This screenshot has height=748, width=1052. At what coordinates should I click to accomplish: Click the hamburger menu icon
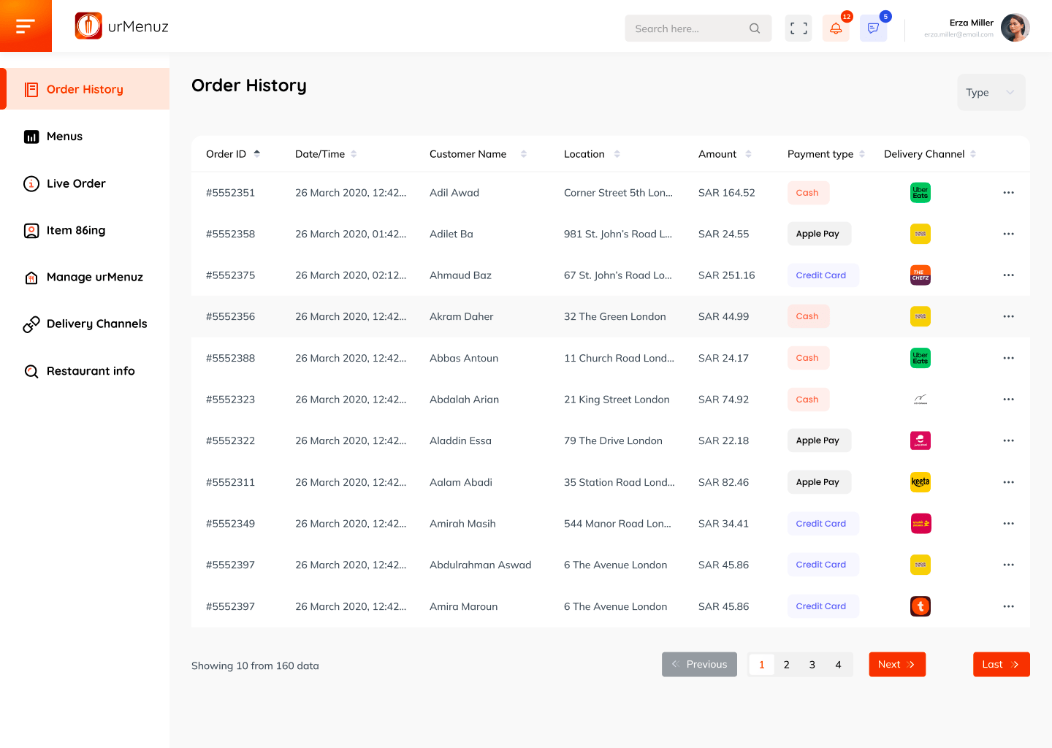26,26
